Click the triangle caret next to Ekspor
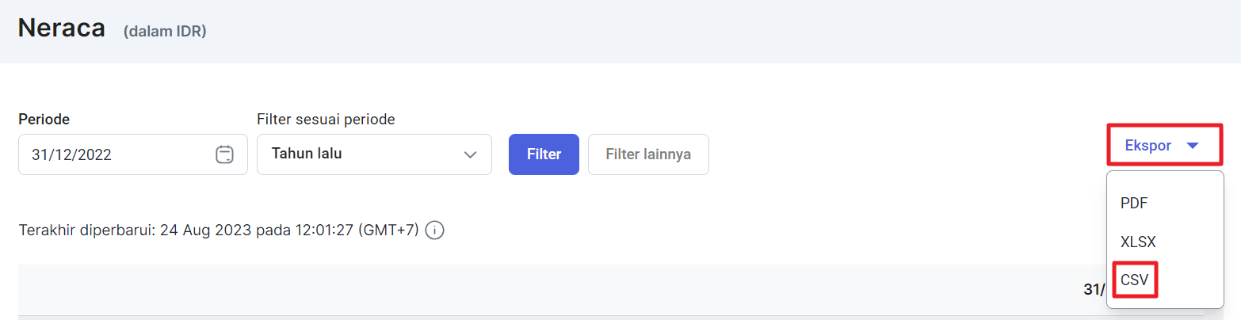This screenshot has height=320, width=1241. pos(1193,146)
